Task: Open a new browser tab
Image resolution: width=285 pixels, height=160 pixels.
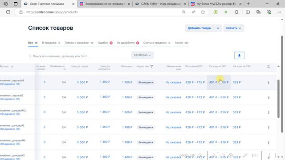Action: pos(248,4)
